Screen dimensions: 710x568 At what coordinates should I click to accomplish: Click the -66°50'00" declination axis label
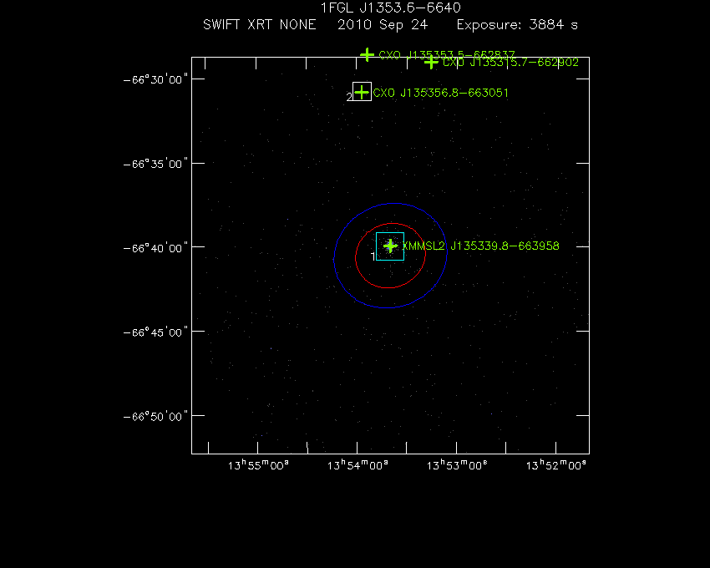(155, 416)
